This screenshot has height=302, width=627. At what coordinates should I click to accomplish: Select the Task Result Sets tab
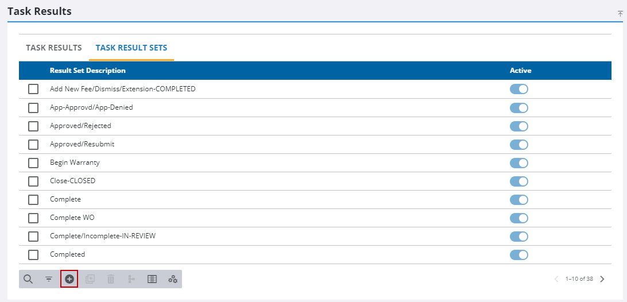click(x=131, y=48)
